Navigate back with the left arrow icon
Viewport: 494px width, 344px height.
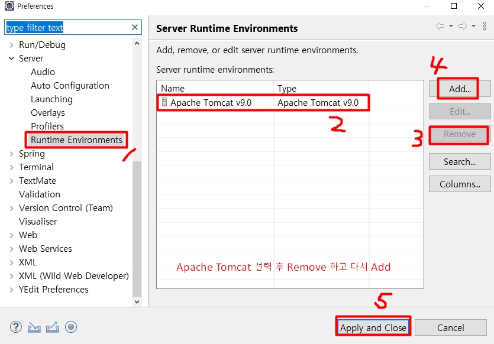440,26
